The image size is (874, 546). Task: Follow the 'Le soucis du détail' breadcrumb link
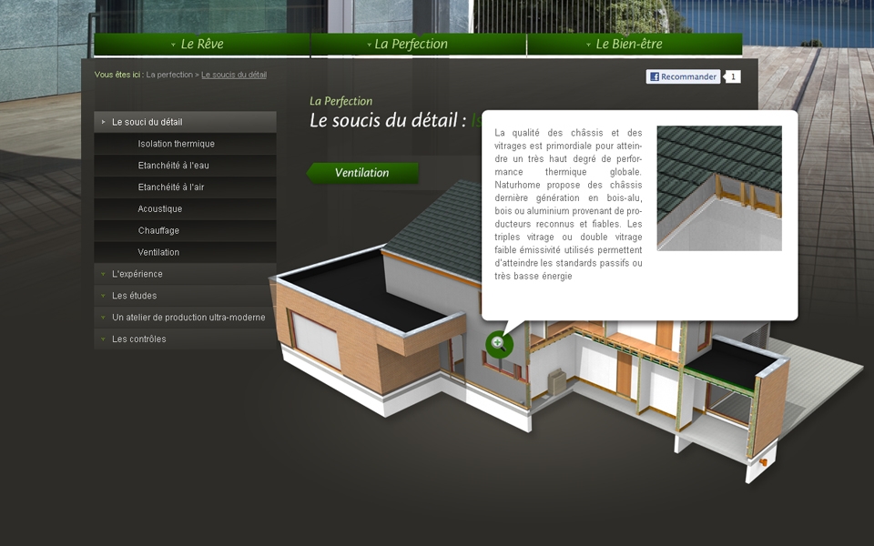(234, 75)
